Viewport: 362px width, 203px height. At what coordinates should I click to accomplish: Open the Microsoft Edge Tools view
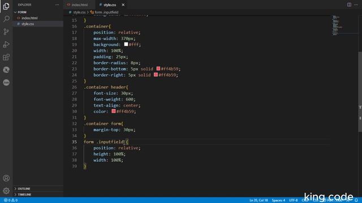coord(6,70)
